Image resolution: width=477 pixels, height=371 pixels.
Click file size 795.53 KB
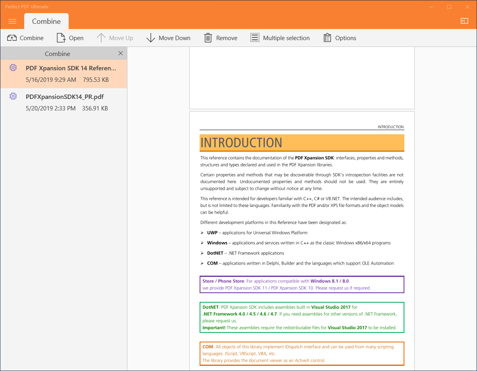coord(96,79)
